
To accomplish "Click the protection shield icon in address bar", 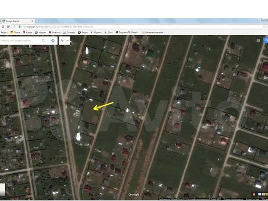I will point(264,27).
